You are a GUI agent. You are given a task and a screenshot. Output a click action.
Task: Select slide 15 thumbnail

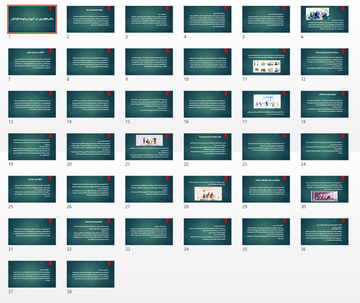click(x=149, y=104)
